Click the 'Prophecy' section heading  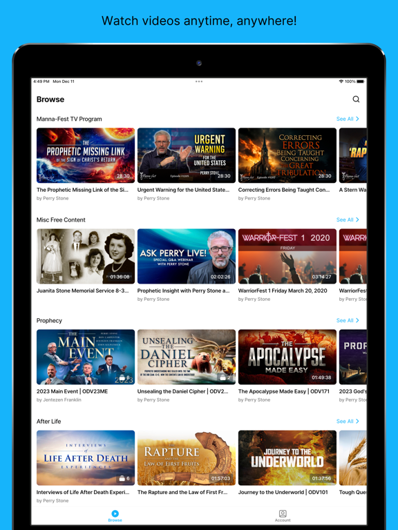pyautogui.click(x=49, y=320)
